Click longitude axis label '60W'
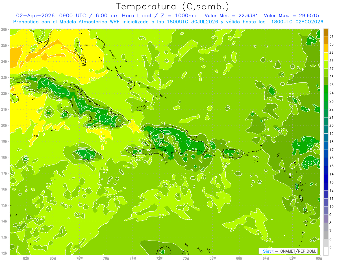Screen dimensions: 339x262 (319, 258)
